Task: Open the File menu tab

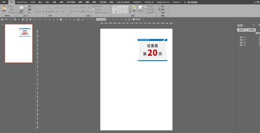Action: click(4, 2)
